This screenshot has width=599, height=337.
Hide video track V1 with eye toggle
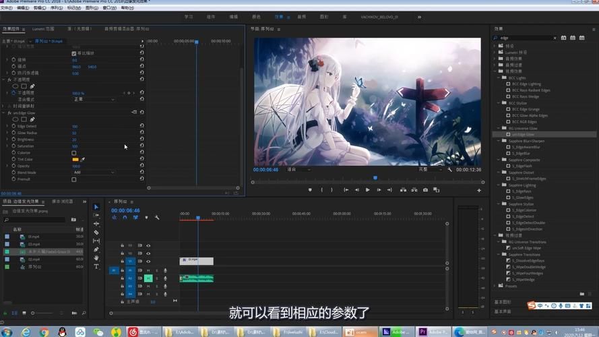coord(148,262)
